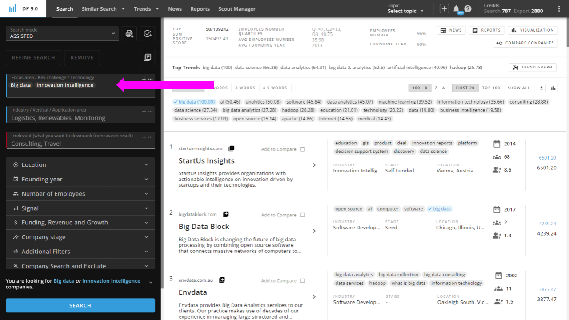
Task: Show the keyword bar chart
Action: pyautogui.click(x=553, y=88)
